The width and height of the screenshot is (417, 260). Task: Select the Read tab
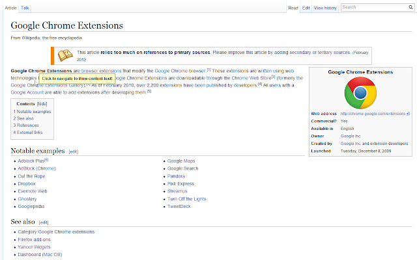[293, 8]
